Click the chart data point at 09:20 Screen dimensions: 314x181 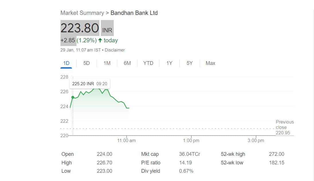[x=73, y=97]
